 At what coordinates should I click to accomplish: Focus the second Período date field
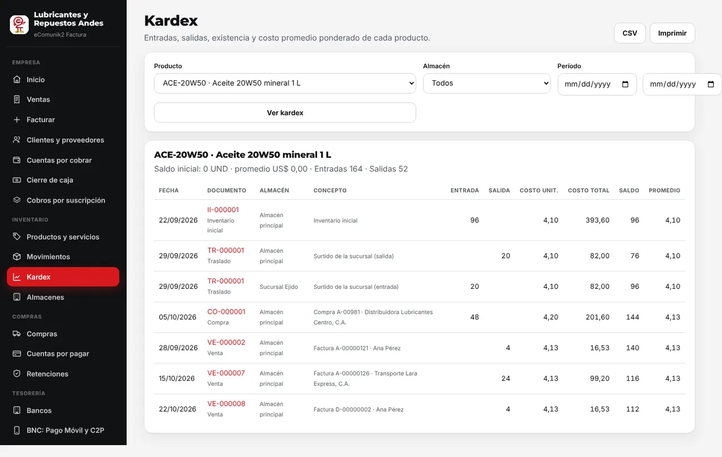click(x=683, y=84)
